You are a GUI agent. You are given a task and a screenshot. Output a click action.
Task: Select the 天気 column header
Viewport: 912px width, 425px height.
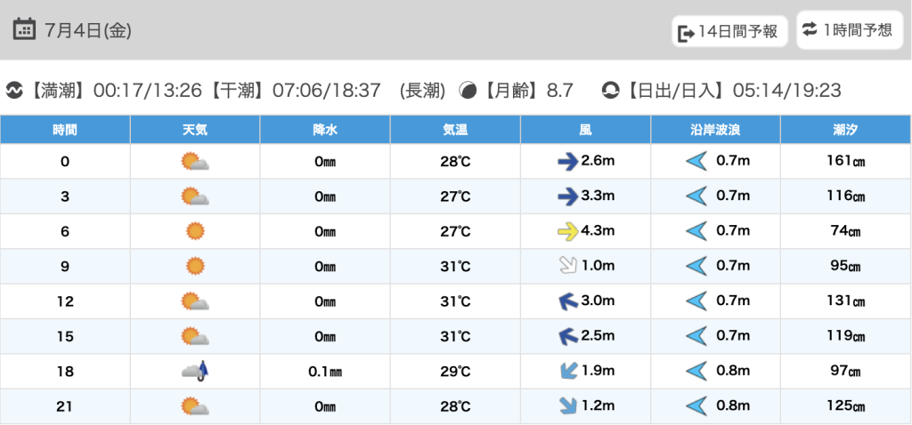(195, 130)
